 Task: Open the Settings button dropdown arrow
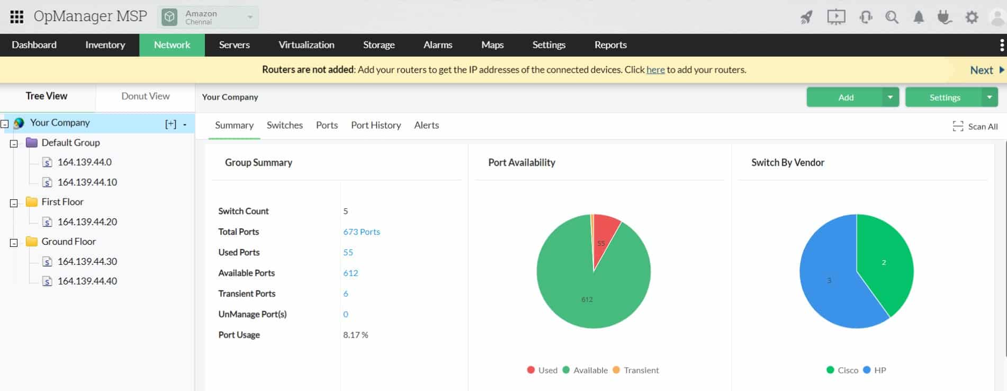coord(989,97)
